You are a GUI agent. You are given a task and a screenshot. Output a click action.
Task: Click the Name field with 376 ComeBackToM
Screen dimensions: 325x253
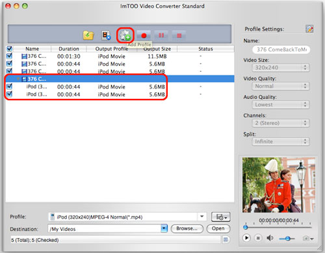tap(281, 49)
